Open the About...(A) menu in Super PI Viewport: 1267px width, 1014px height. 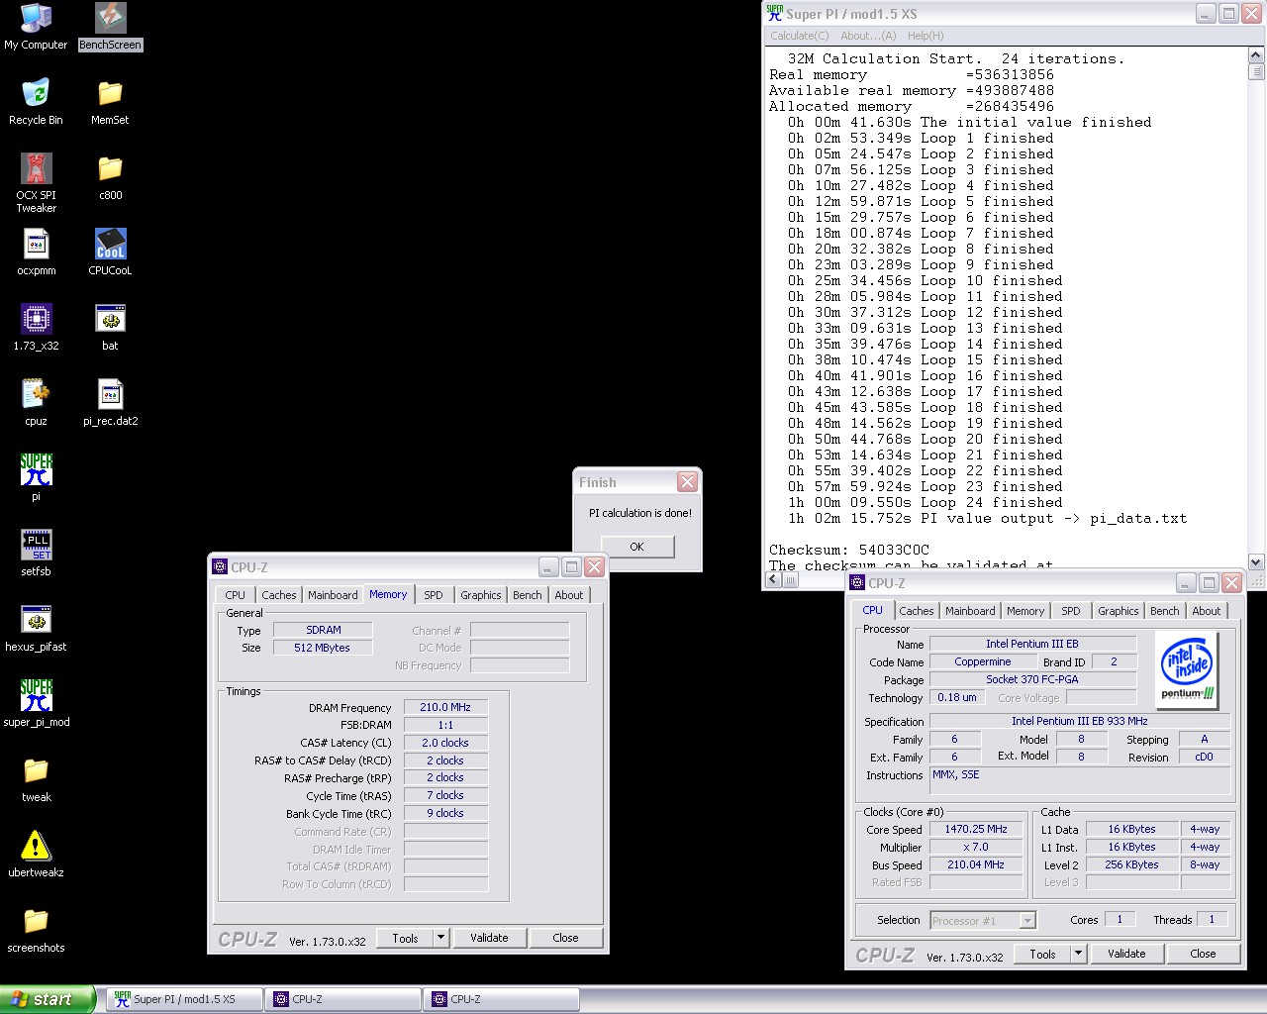point(868,36)
